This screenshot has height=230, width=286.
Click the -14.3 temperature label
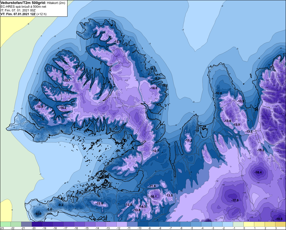coord(142,207)
